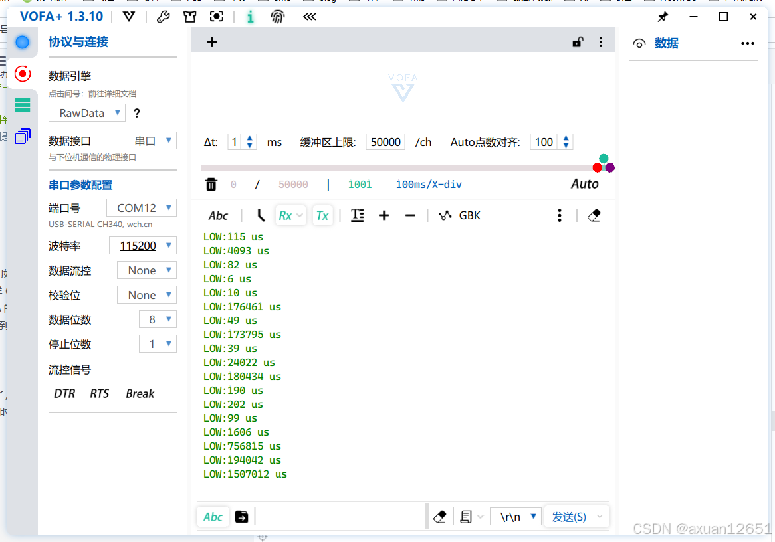Toggle Abc mode in send bar

tap(213, 517)
